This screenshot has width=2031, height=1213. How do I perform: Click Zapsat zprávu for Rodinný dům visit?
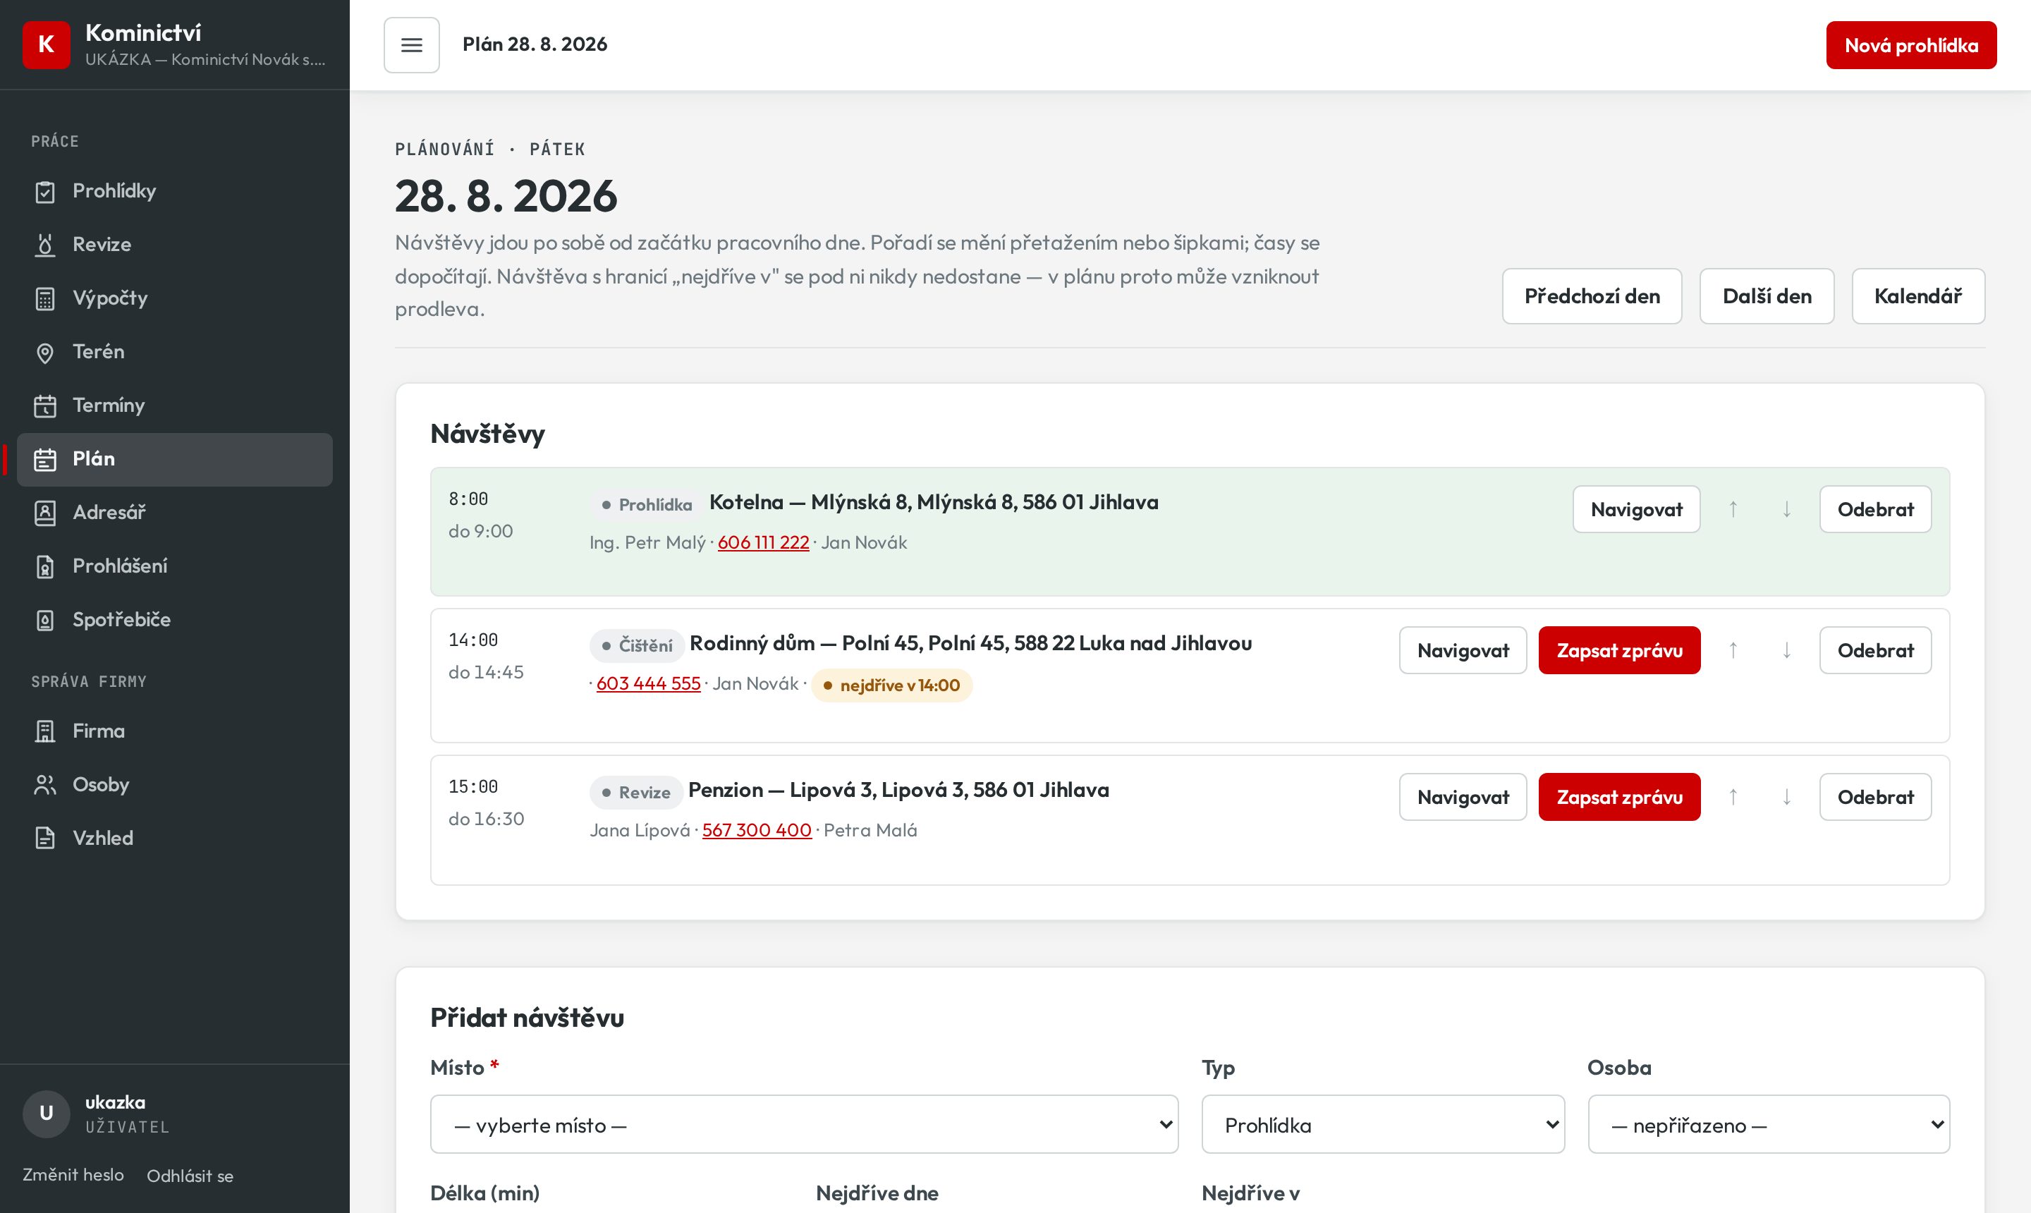(1619, 651)
